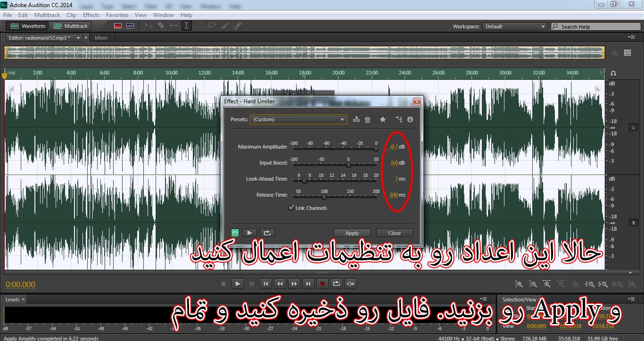Open the Presets dropdown showing (Custom)
The width and height of the screenshot is (644, 341).
(x=298, y=120)
